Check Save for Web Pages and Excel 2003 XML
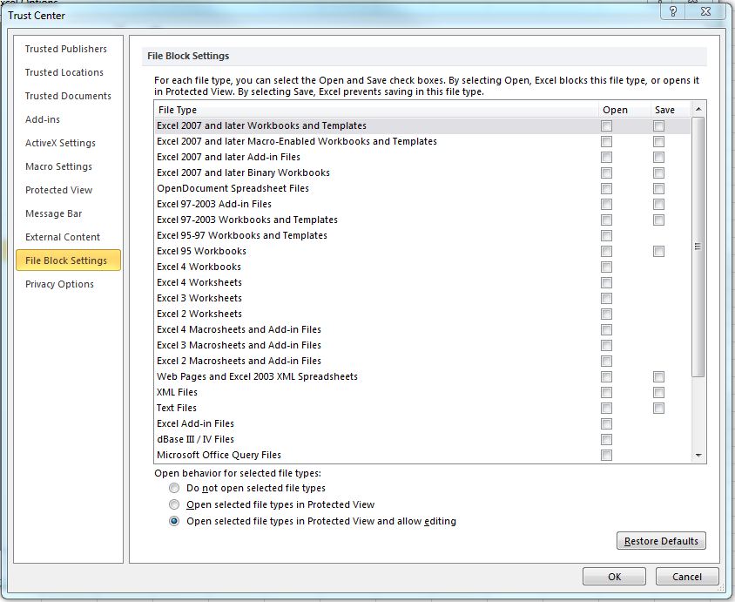The height and width of the screenshot is (602, 735). [x=658, y=376]
